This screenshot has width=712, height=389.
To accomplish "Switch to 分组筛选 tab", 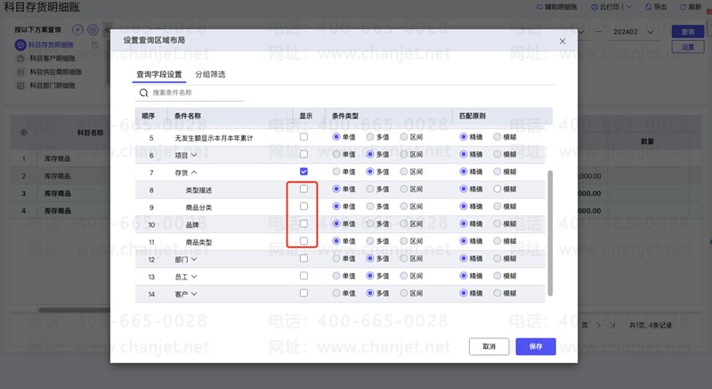I will pos(210,75).
